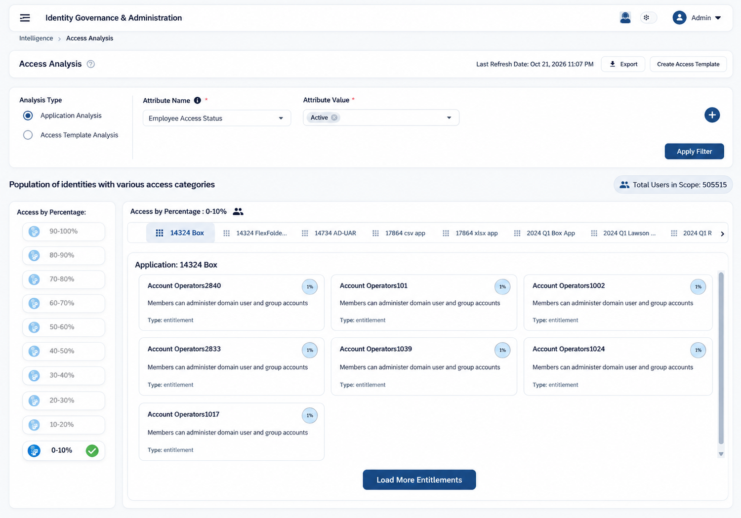Click the help icon beside Access Analysis

[x=91, y=64]
